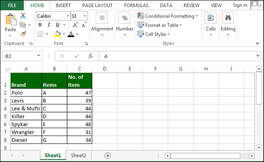Switch to the DATA tab
Viewport: 264px width, 162px height.
166,5
